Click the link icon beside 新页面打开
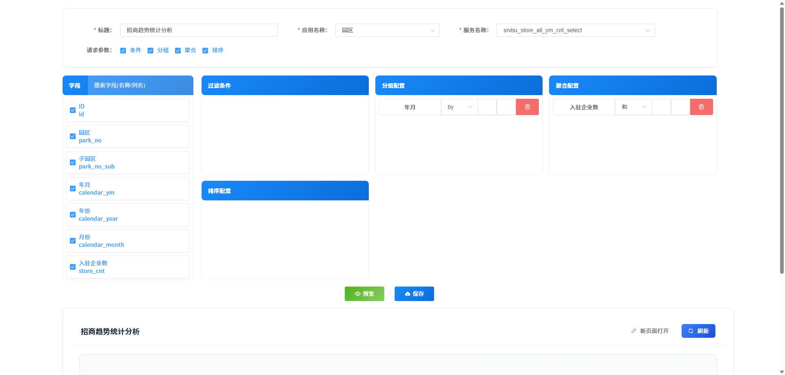This screenshot has width=785, height=375. pos(634,331)
